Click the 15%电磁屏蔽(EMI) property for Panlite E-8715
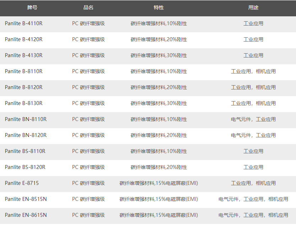 point(177,183)
